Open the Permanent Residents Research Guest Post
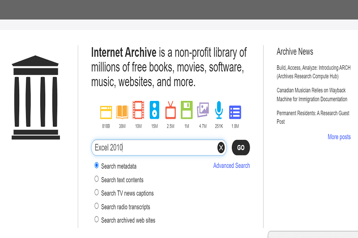 [313, 117]
